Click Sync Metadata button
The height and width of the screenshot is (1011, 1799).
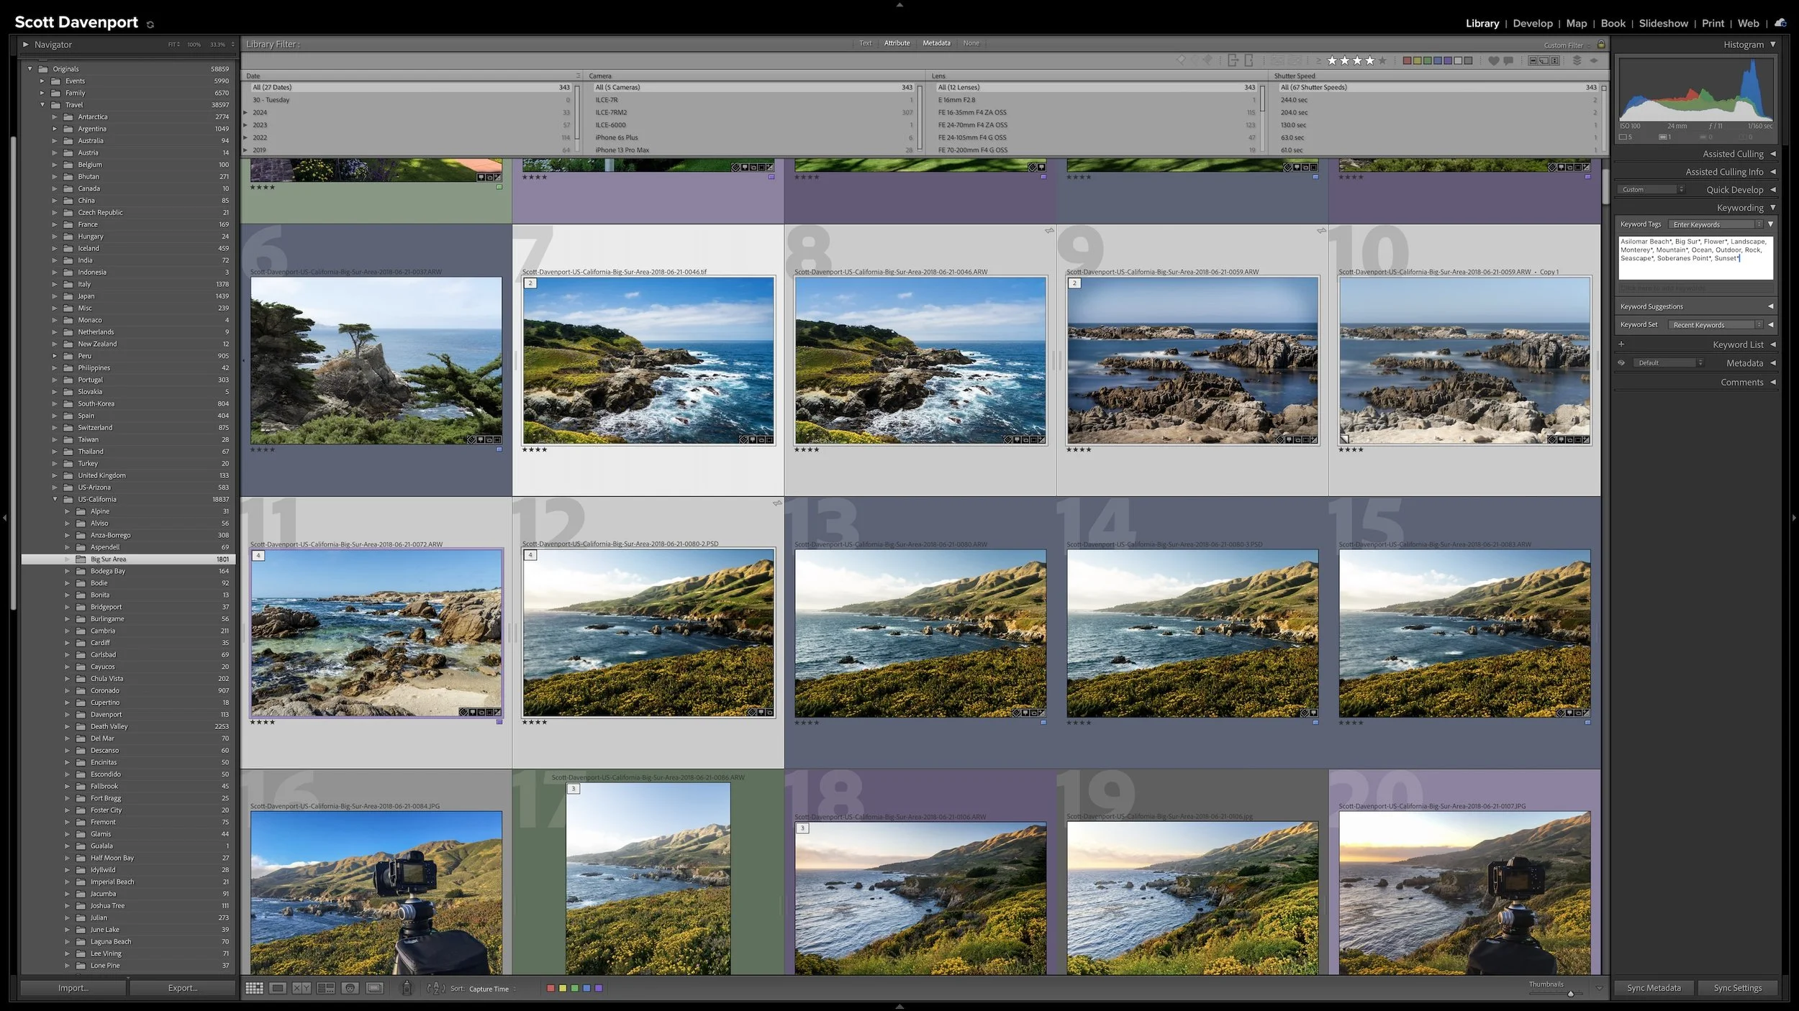(1654, 988)
